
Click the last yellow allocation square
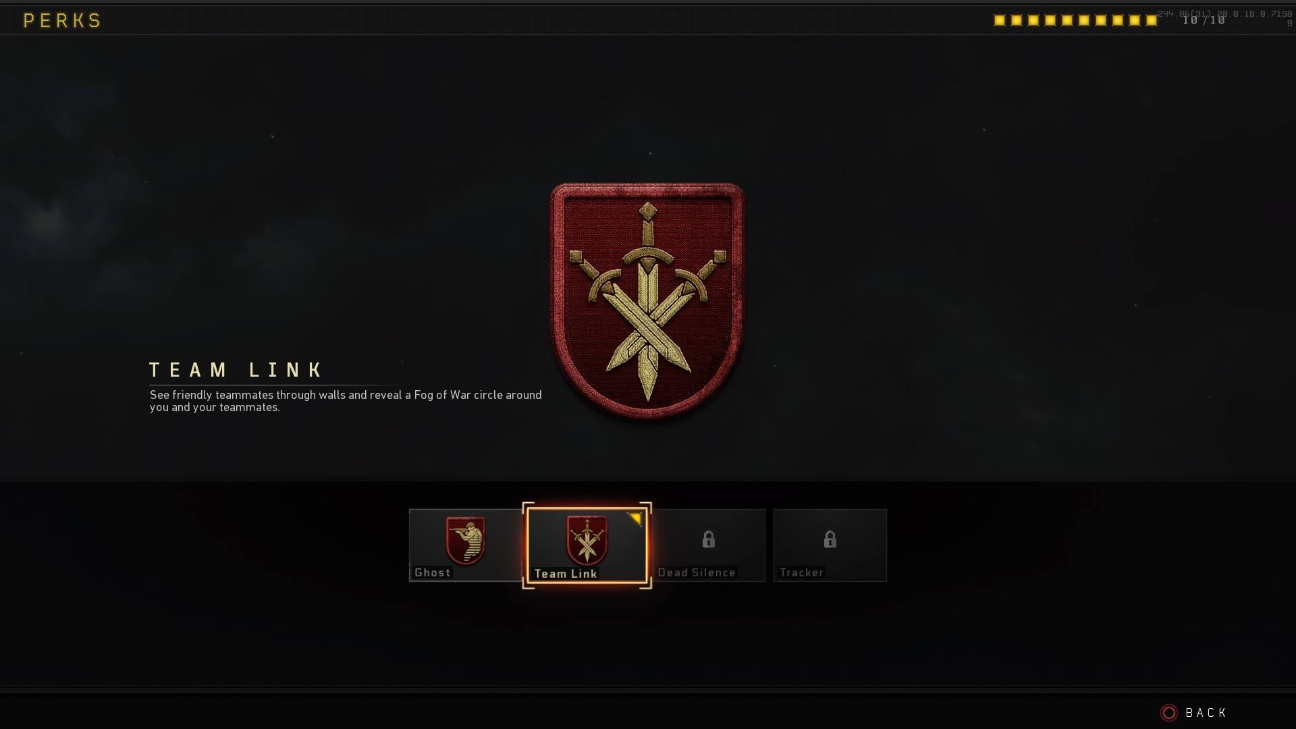pyautogui.click(x=1152, y=20)
